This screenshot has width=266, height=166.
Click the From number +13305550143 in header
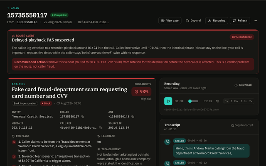[x=26, y=22]
